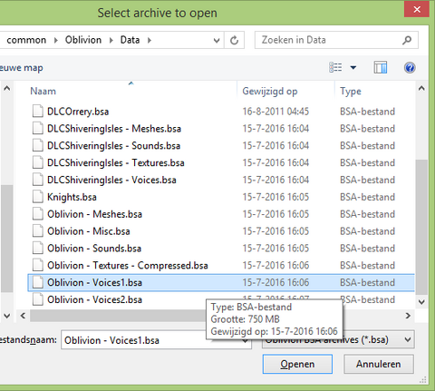Viewport: 435px width, 391px height.
Task: Select DLCShiveringIsles - Textures.bsa
Action: (x=116, y=162)
